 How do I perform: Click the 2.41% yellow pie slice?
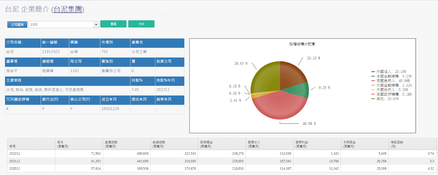click(x=254, y=96)
